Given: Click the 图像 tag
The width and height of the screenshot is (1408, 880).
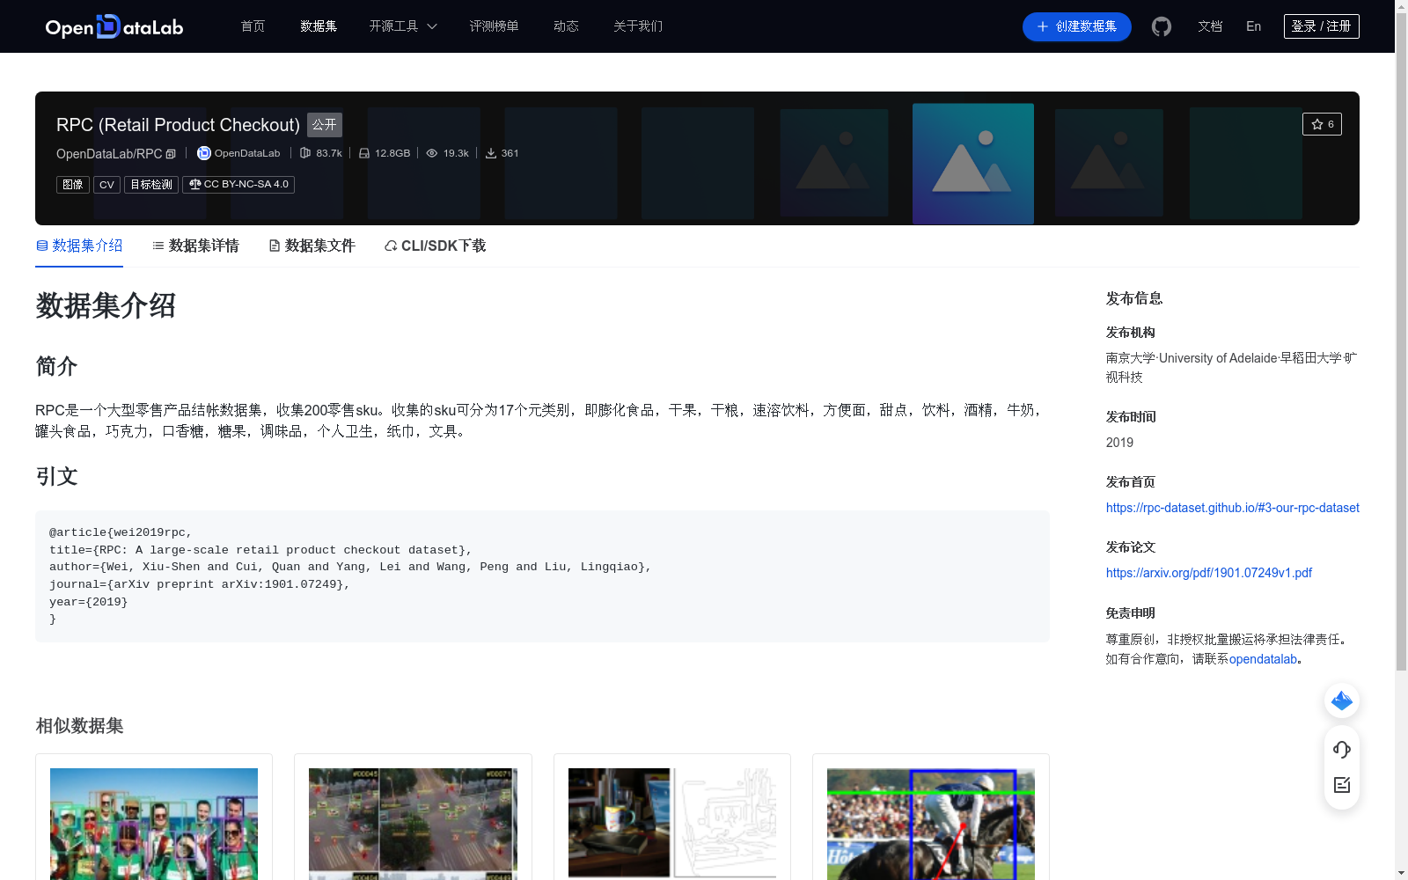Looking at the screenshot, I should pos(73,185).
